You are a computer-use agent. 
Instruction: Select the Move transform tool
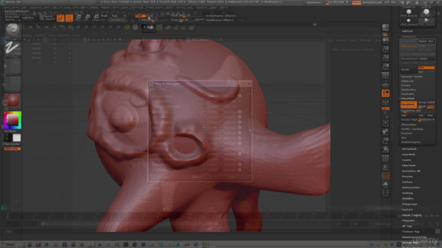[x=78, y=18]
